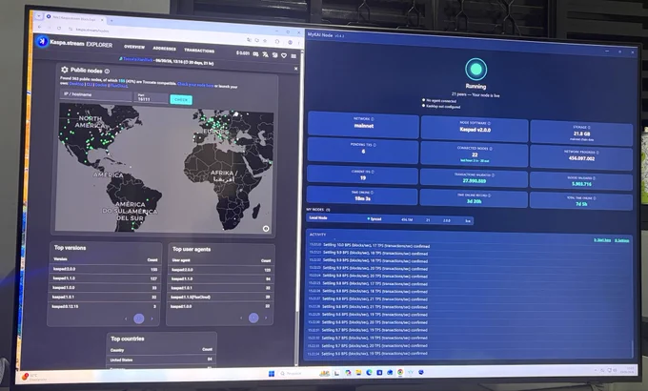Dismiss the hardfork banner with the X
The height and width of the screenshot is (391, 648).
tap(296, 69)
